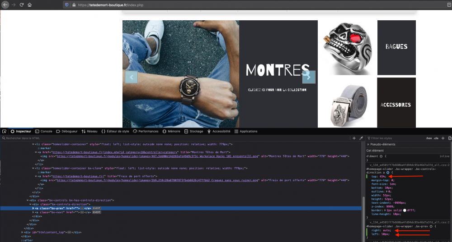Reload the current page
Viewport: 452px width, 242px height.
pos(22,5)
